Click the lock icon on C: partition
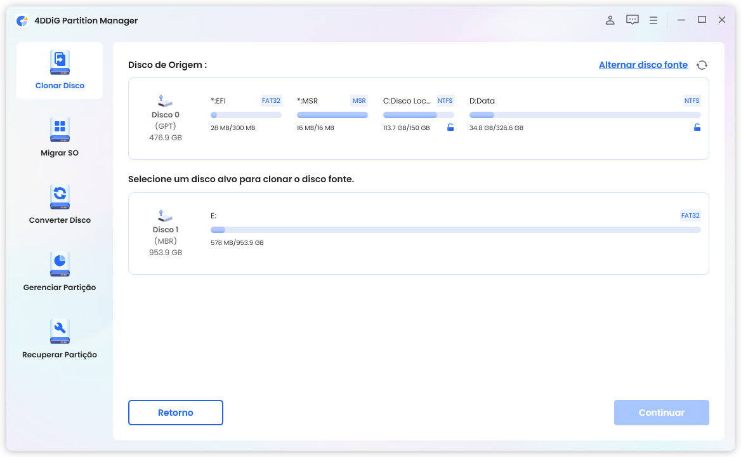 tap(450, 128)
